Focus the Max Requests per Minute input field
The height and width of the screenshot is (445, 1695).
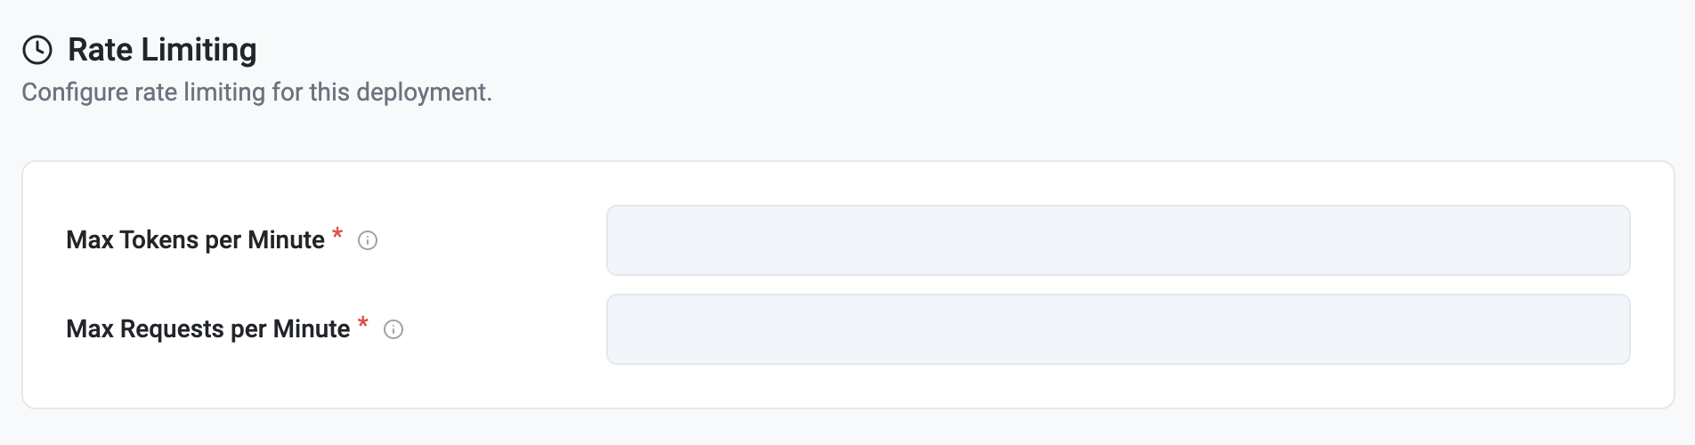(1118, 329)
